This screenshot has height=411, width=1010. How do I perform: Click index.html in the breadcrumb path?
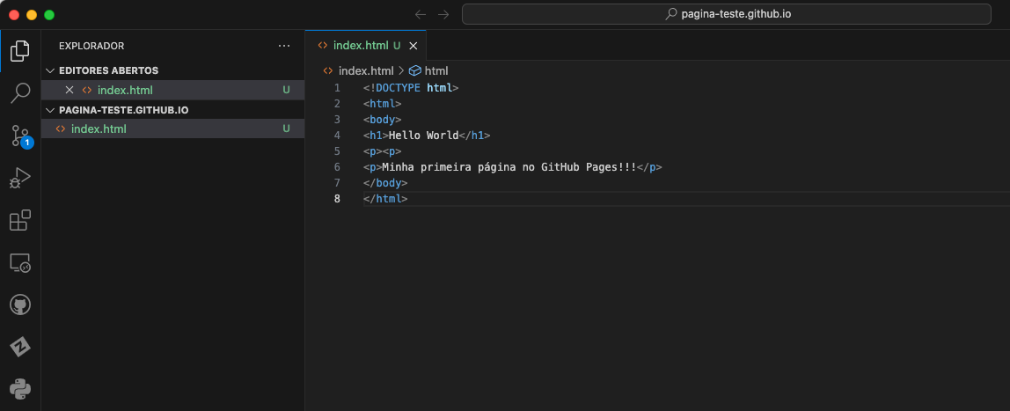[365, 70]
